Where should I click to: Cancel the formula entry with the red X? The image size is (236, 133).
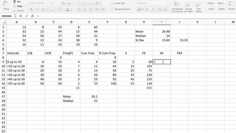tap(21, 16)
